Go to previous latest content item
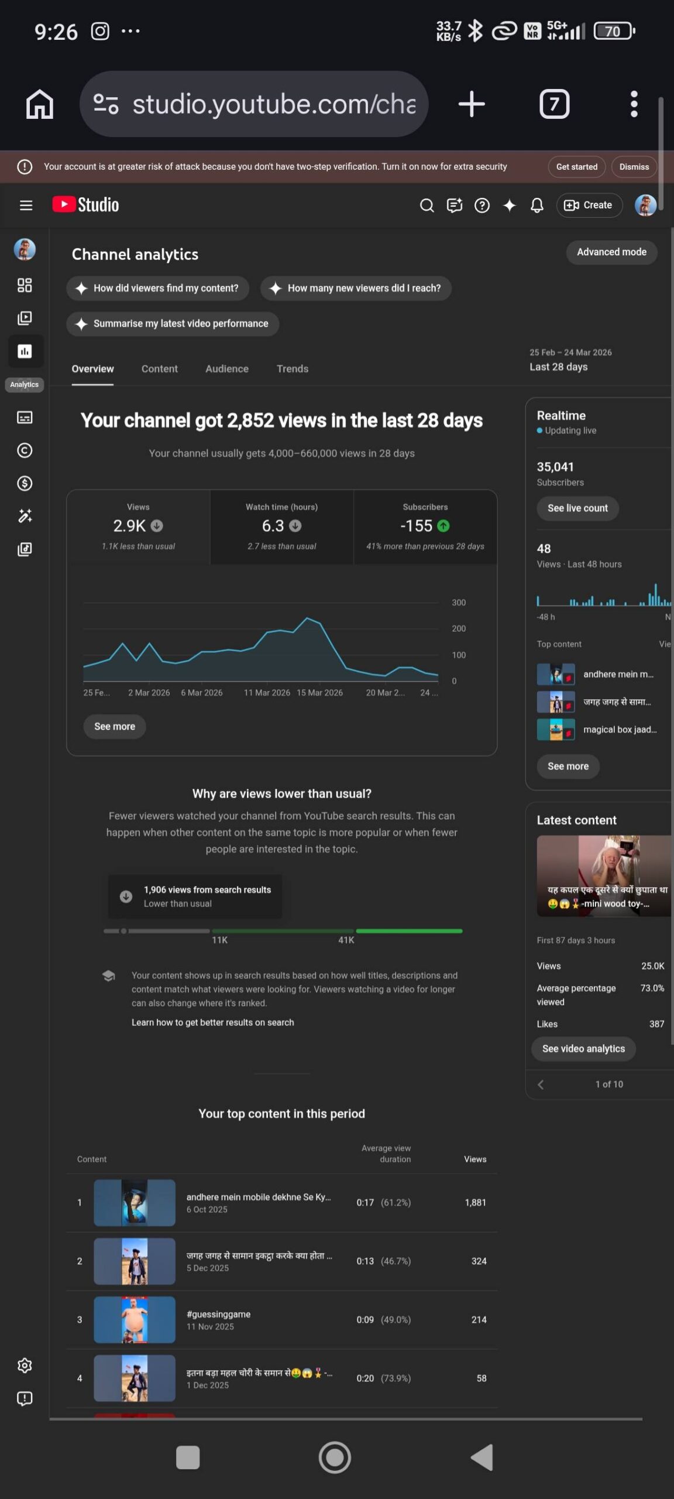Image resolution: width=674 pixels, height=1499 pixels. point(541,1084)
